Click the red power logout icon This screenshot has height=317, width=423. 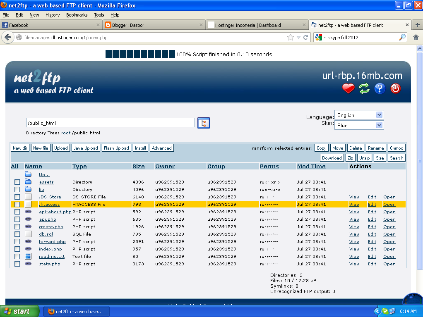coord(395,88)
